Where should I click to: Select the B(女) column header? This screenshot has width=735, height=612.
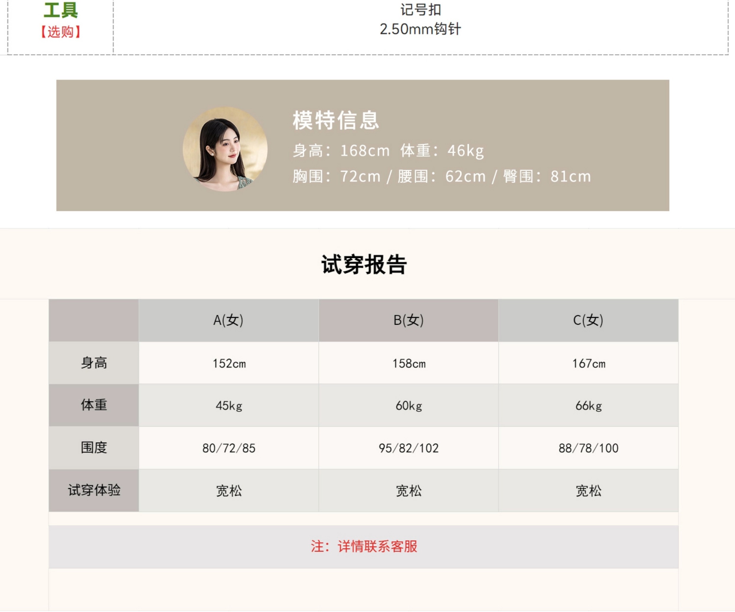pos(408,320)
